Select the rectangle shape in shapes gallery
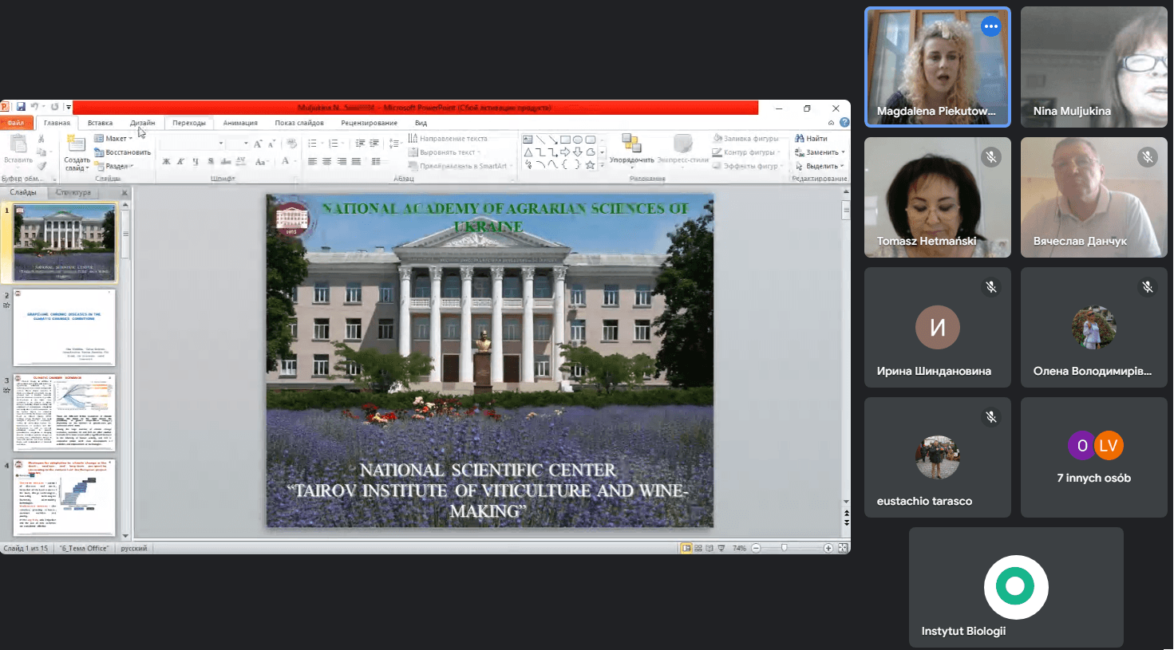The width and height of the screenshot is (1174, 650). pyautogui.click(x=565, y=140)
